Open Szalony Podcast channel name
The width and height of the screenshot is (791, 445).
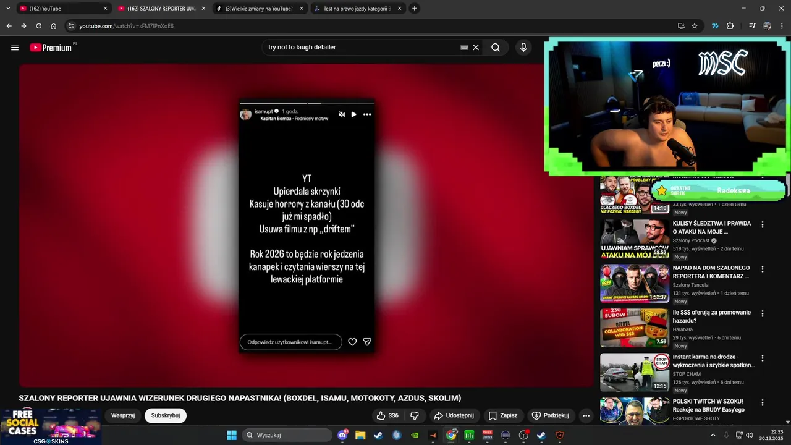(691, 240)
